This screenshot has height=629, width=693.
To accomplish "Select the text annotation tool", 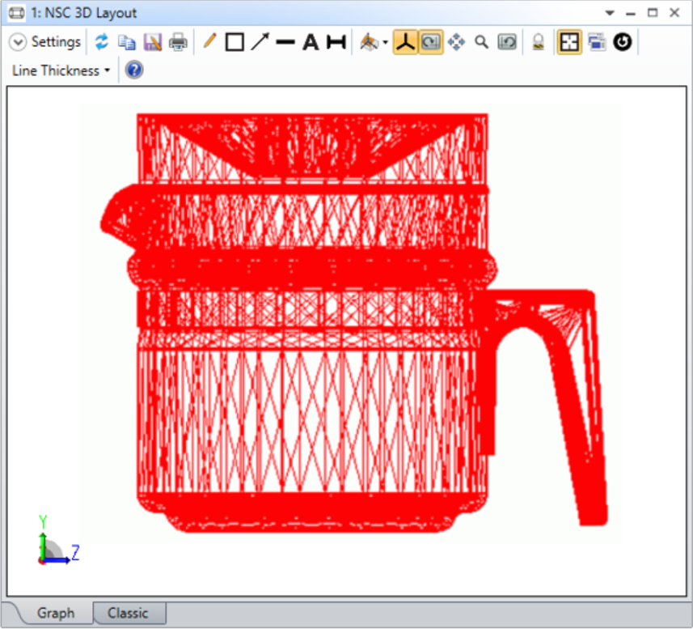I will (x=311, y=41).
